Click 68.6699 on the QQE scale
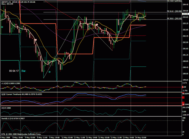This screenshot has height=139, width=189. (x=186, y=93)
